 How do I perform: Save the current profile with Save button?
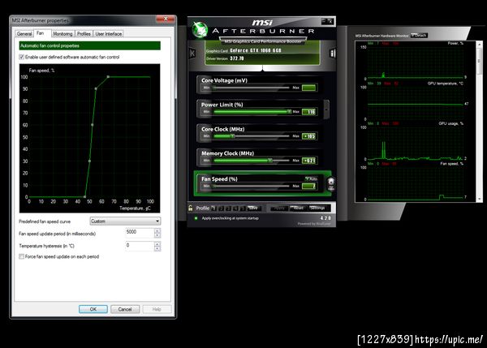pyautogui.click(x=253, y=208)
